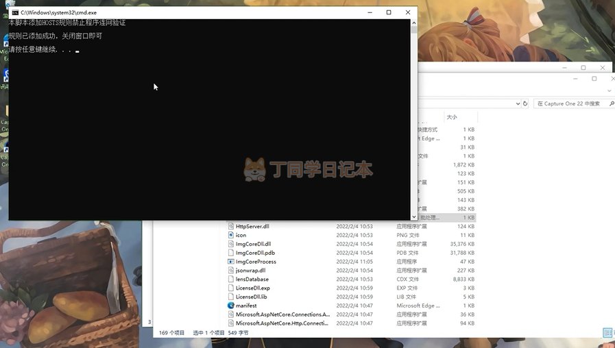The width and height of the screenshot is (615, 348).
Task: Open the Explorer address bar history dropdown
Action: click(x=518, y=103)
